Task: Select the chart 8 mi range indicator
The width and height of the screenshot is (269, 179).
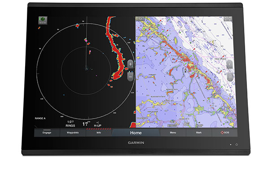Action: (x=187, y=124)
